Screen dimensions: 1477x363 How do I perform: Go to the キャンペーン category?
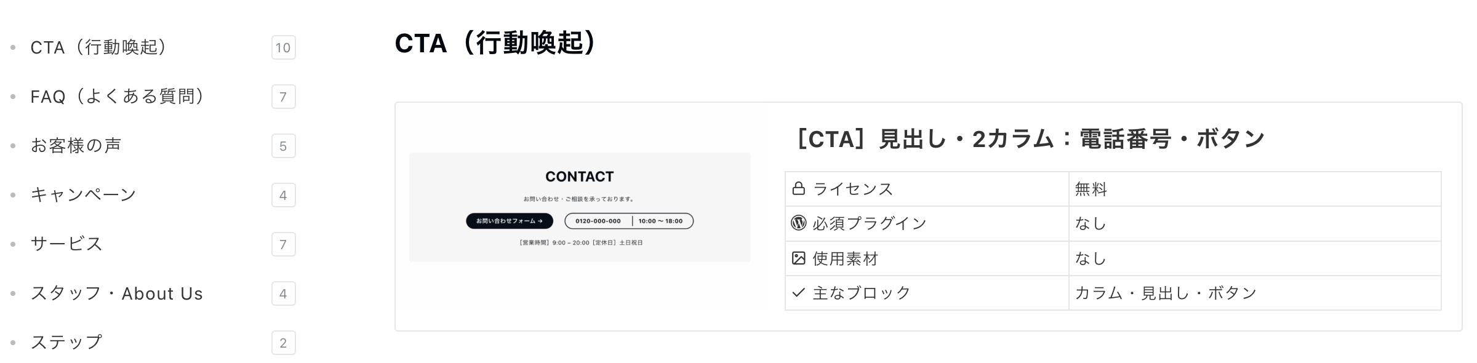tap(83, 195)
